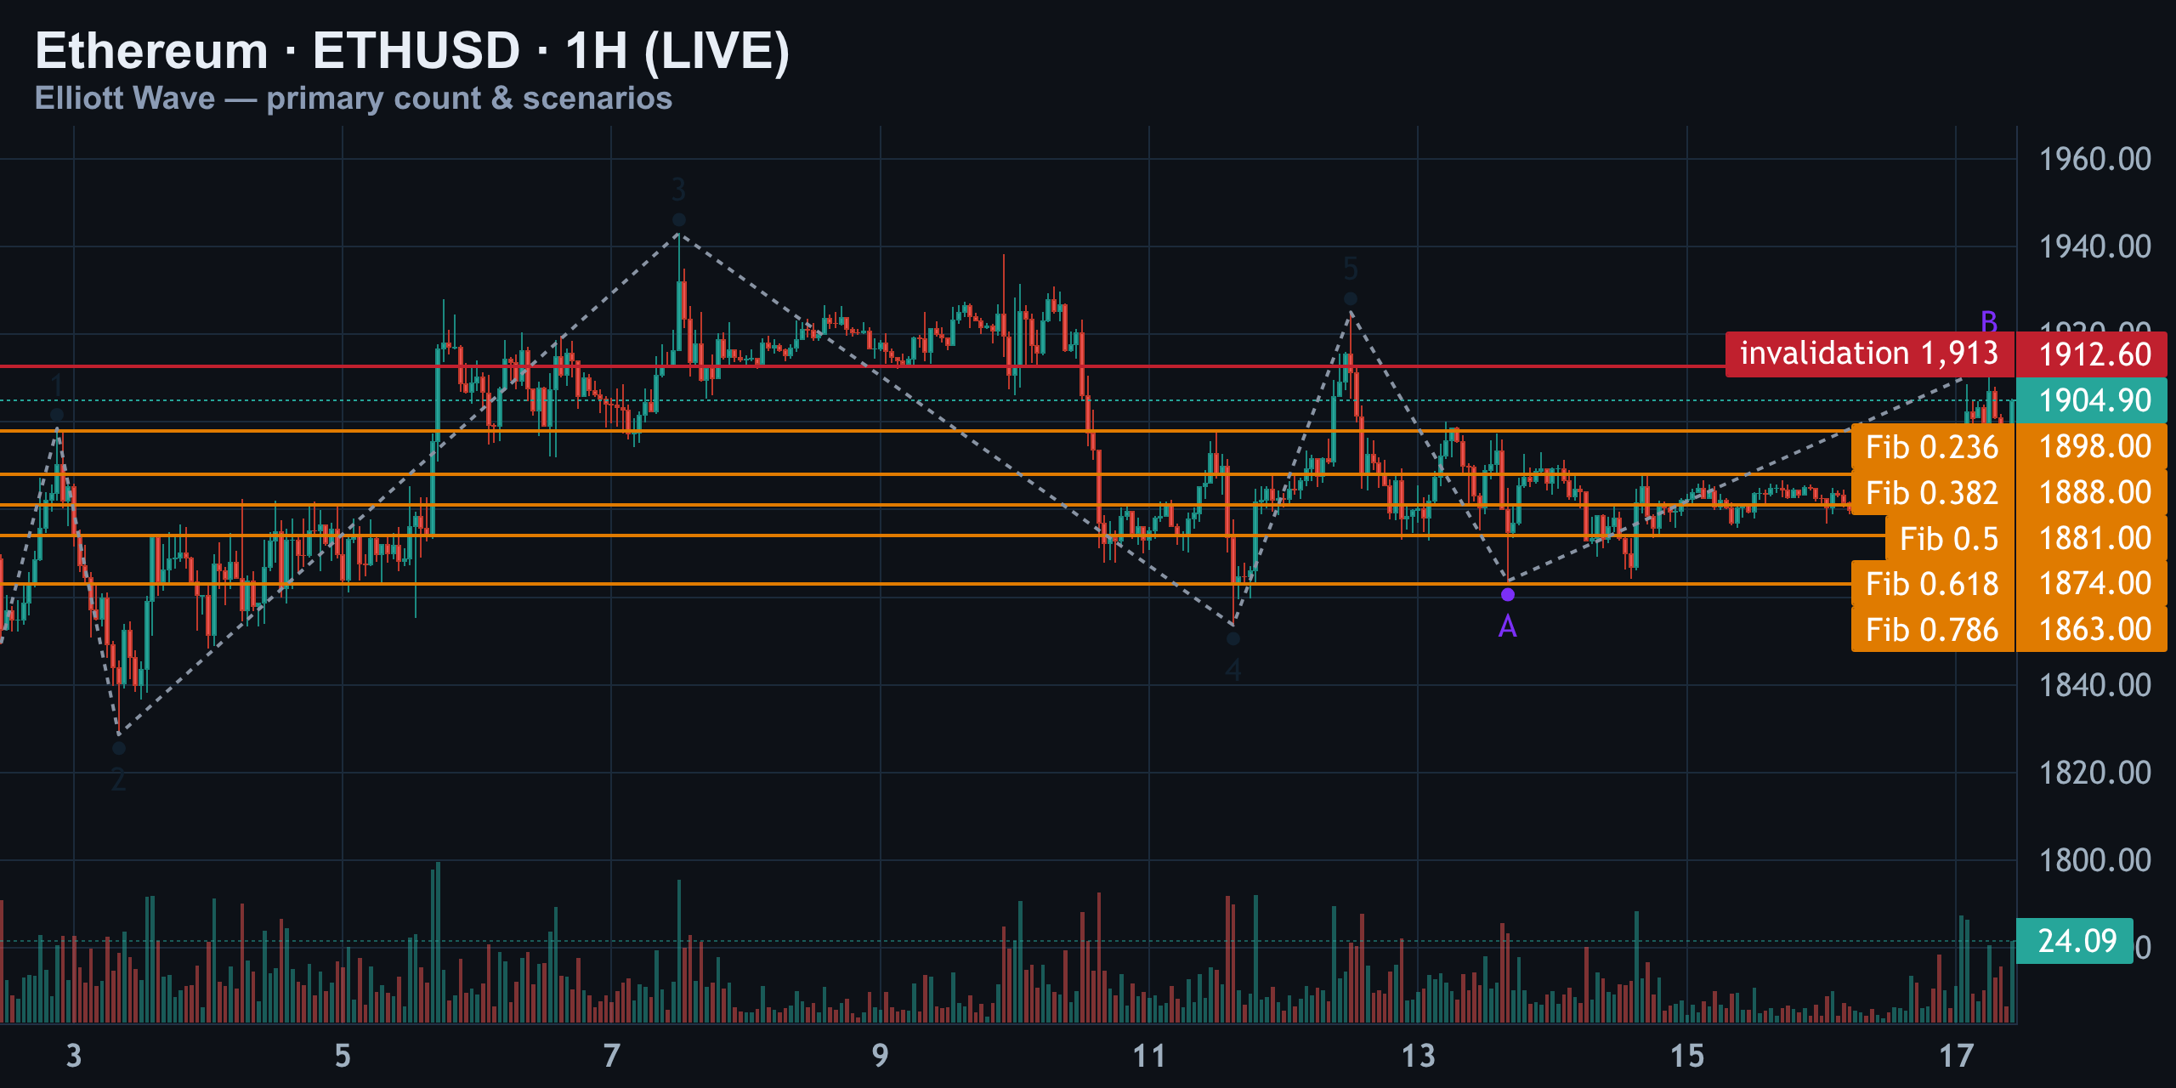Screen dimensions: 2176x1088
Task: Click the 1960.00 price axis label
Action: [x=2095, y=159]
